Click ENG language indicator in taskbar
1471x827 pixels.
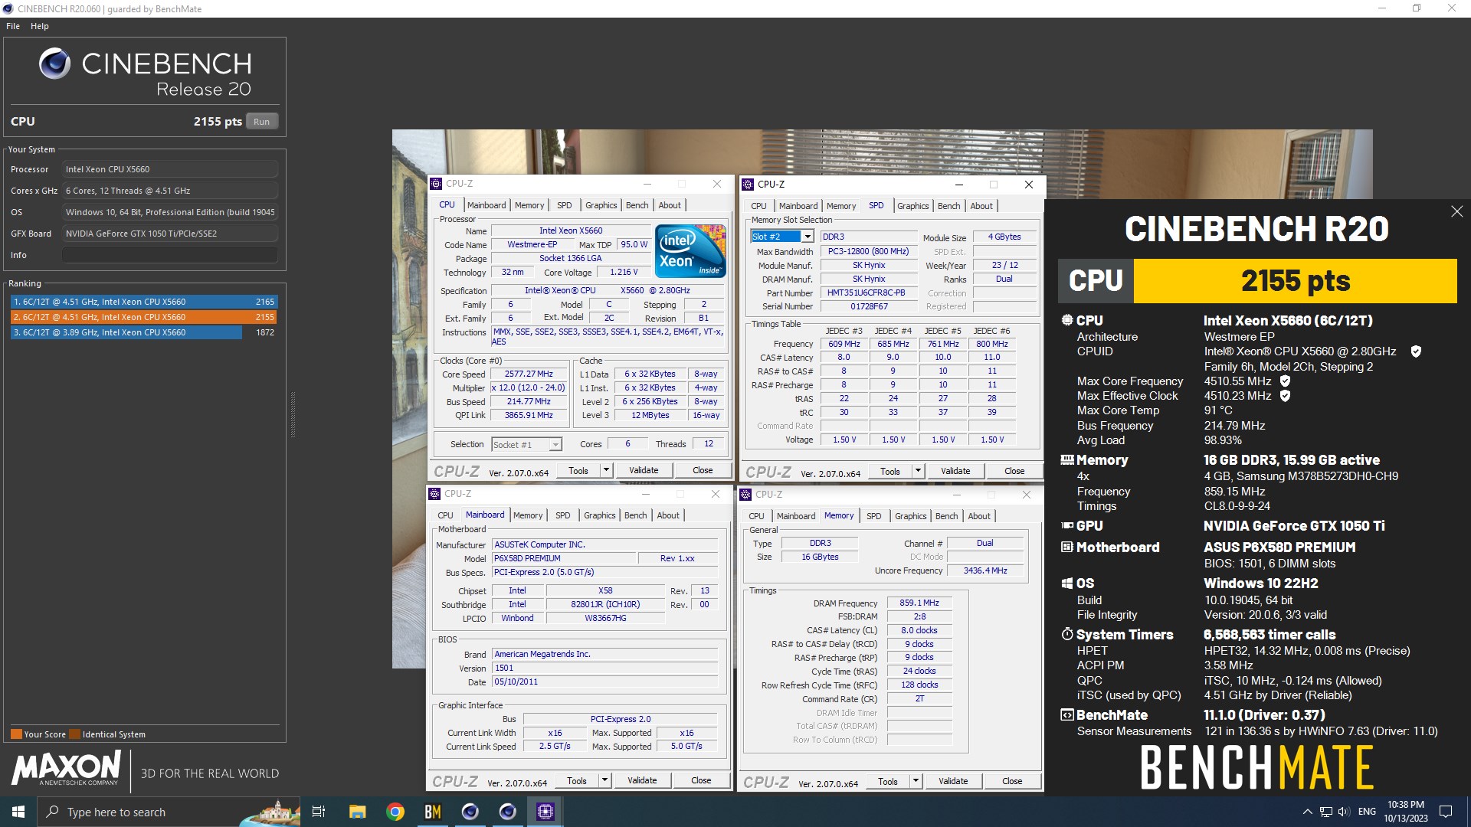[1367, 812]
